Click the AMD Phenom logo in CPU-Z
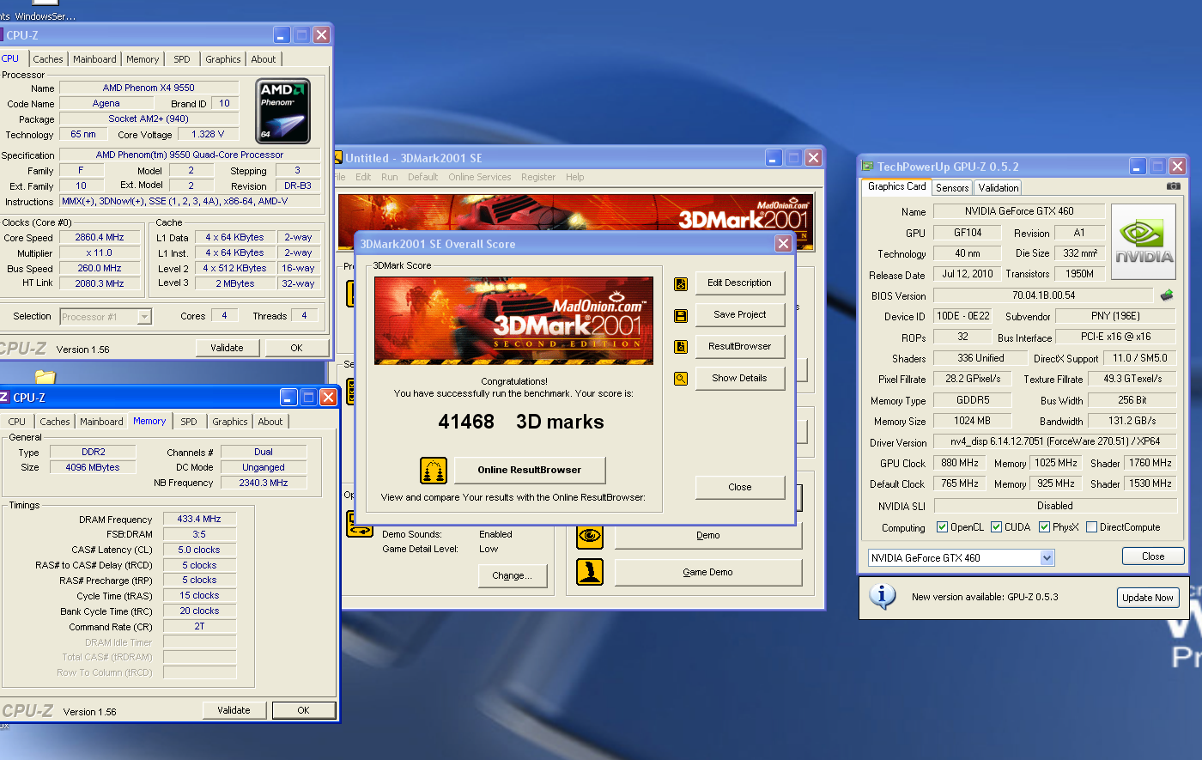 pos(283,111)
